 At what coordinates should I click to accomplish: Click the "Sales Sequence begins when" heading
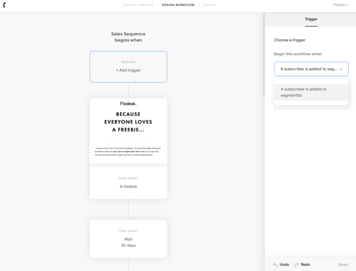point(128,37)
